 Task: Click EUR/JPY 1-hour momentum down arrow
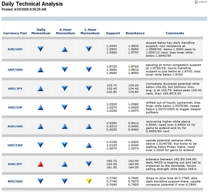point(89,164)
